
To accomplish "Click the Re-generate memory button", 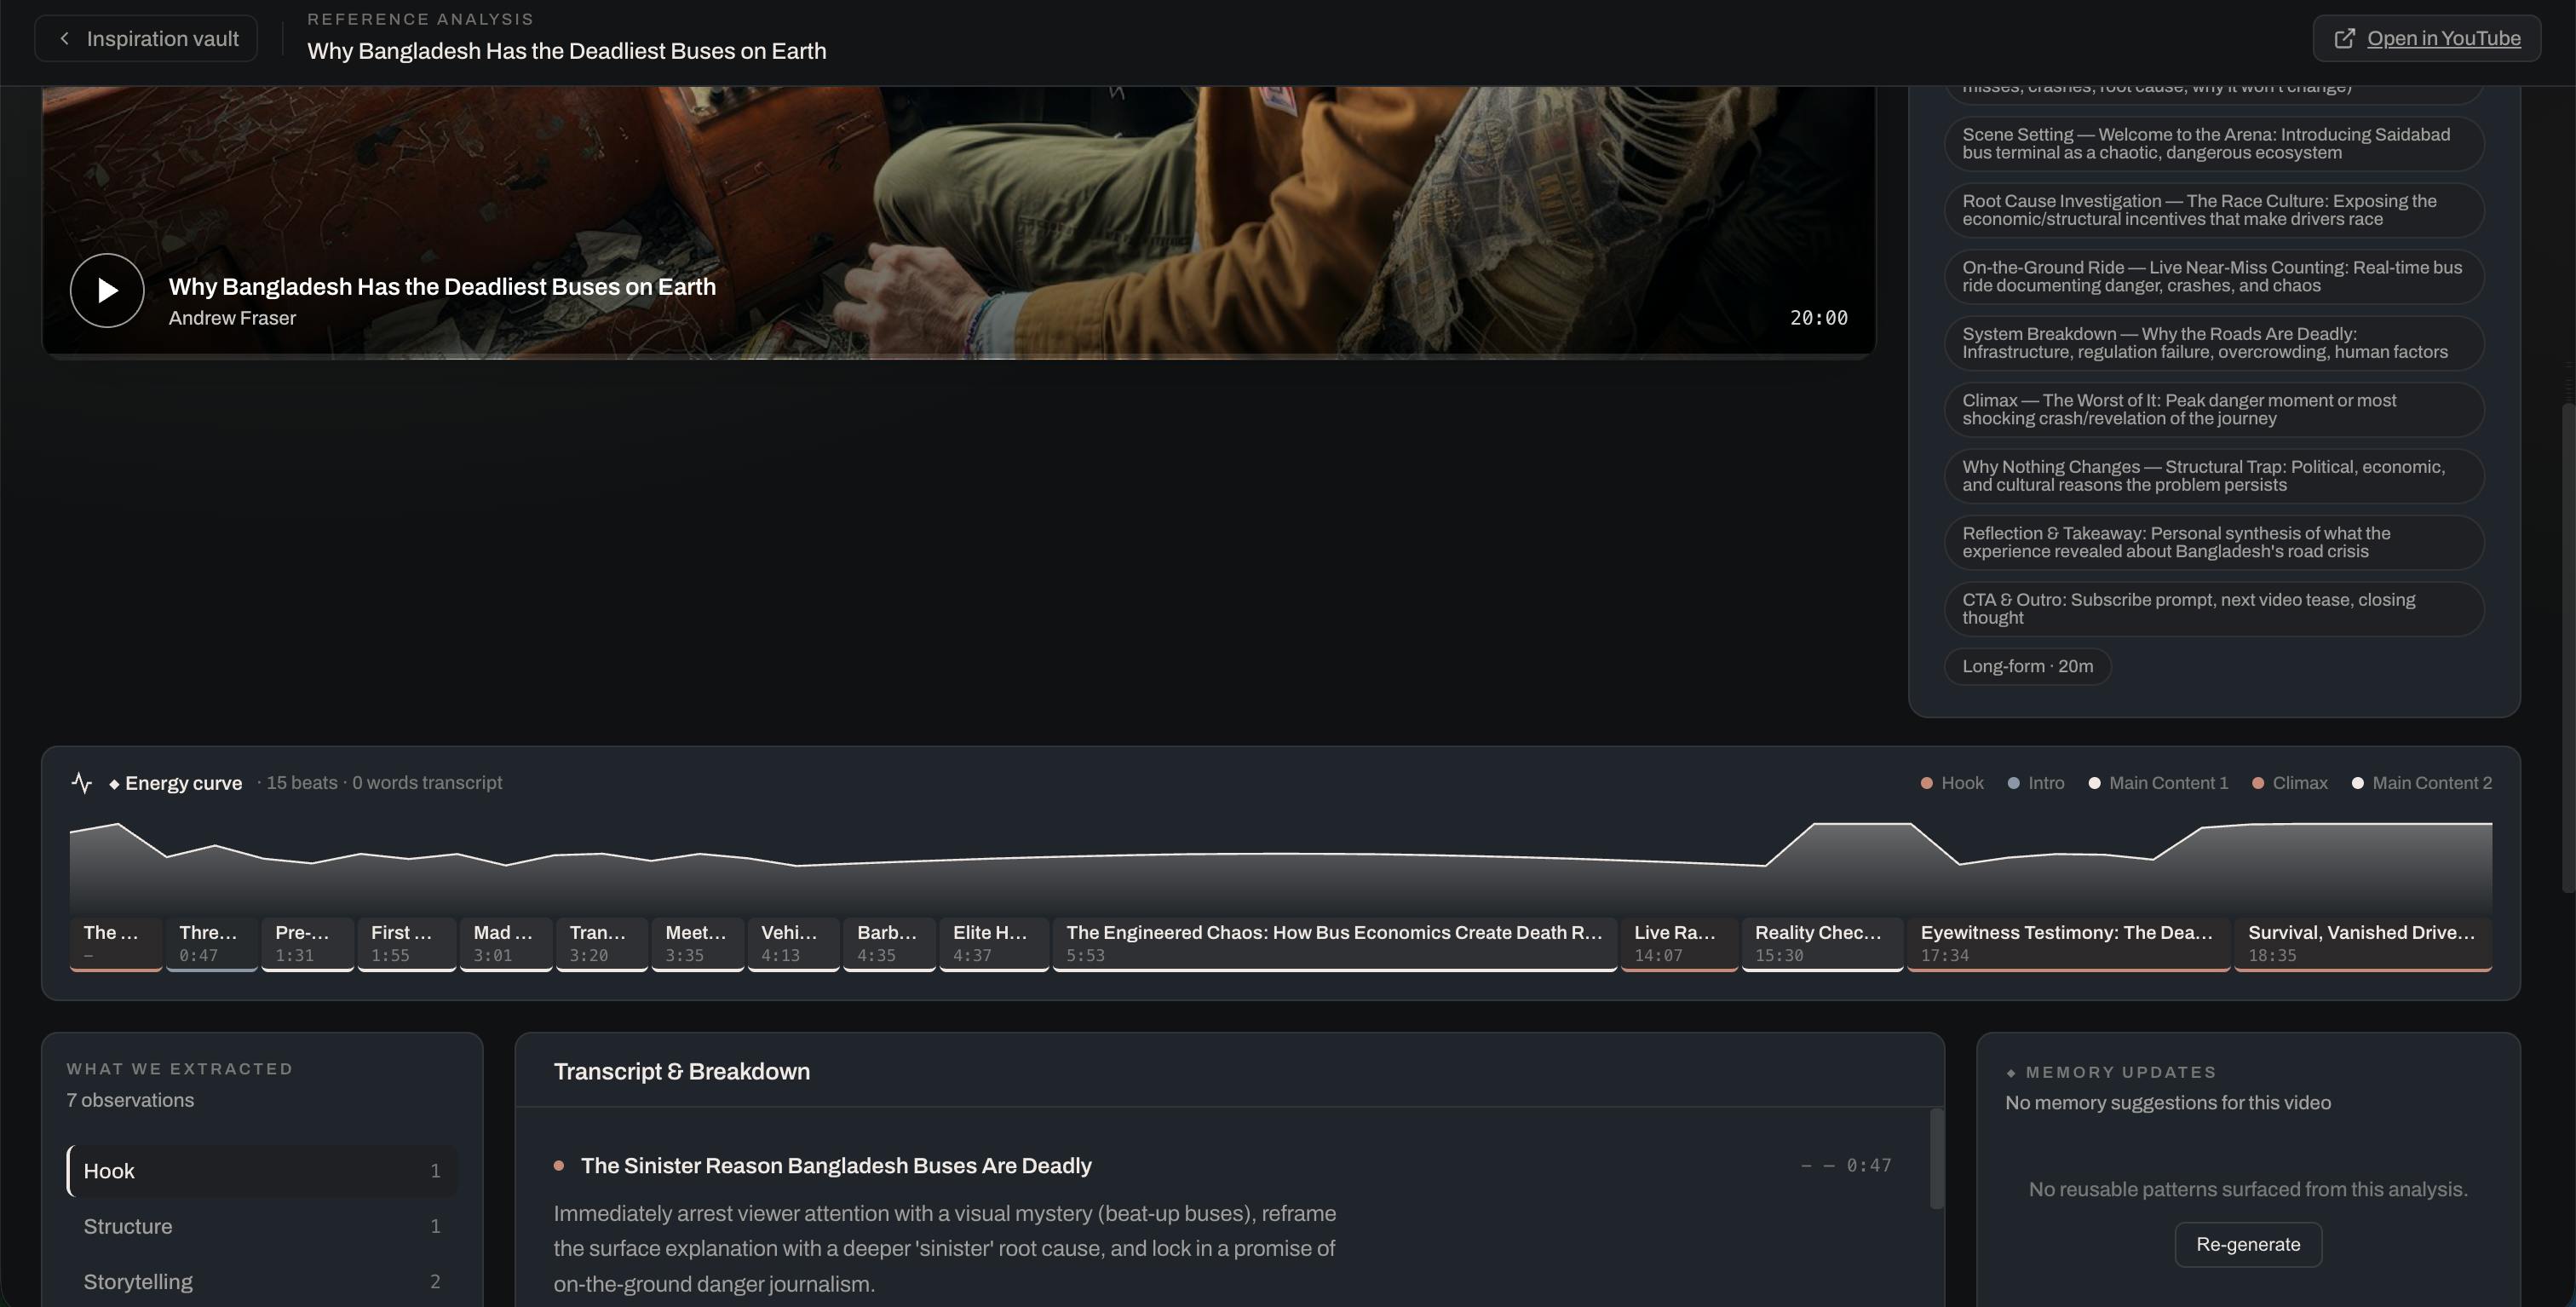I will click(2248, 1244).
